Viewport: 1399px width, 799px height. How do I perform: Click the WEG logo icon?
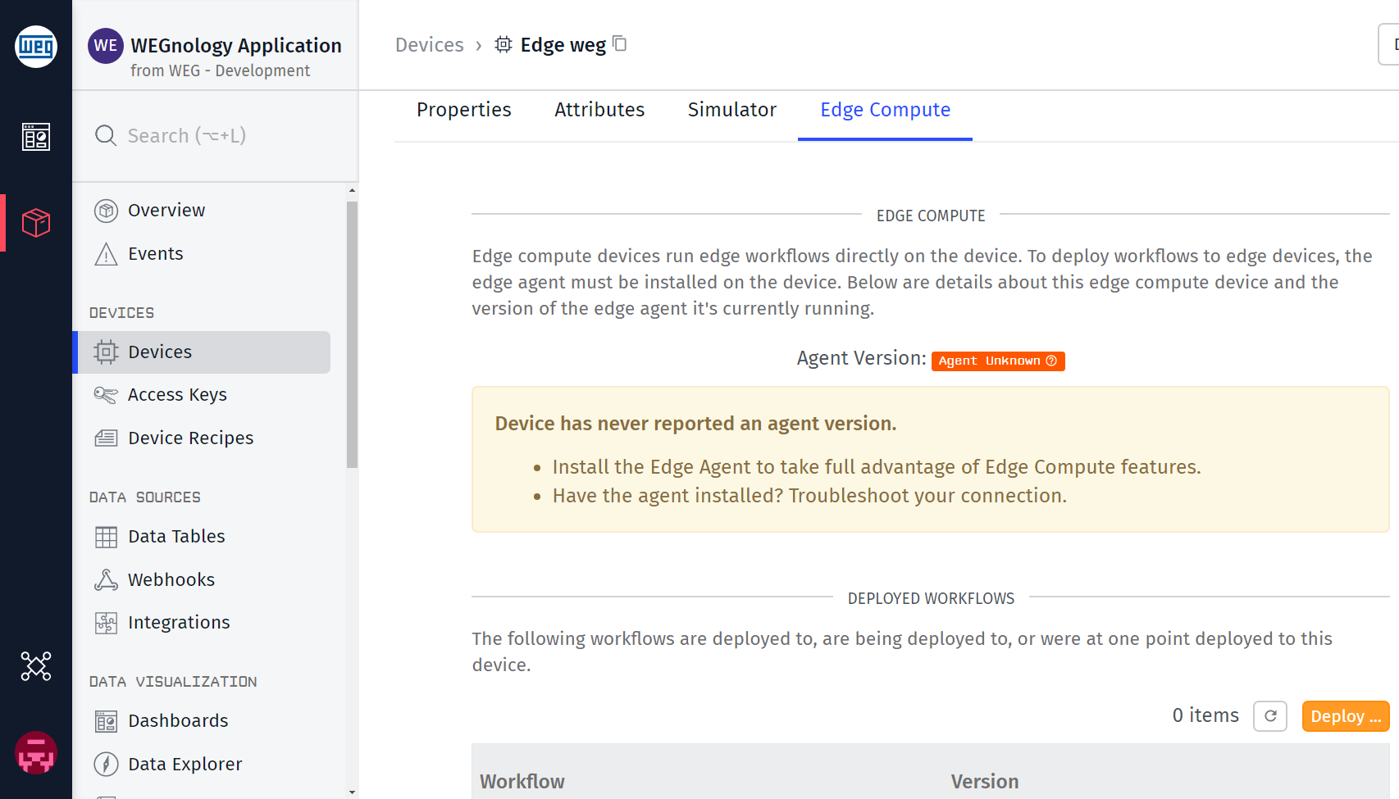click(x=36, y=46)
